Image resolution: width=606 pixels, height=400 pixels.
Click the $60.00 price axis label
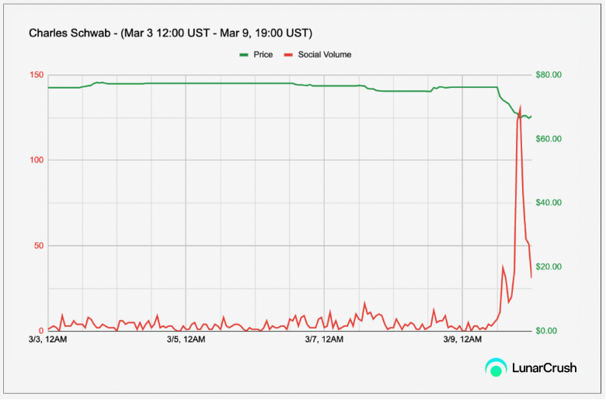pyautogui.click(x=549, y=139)
